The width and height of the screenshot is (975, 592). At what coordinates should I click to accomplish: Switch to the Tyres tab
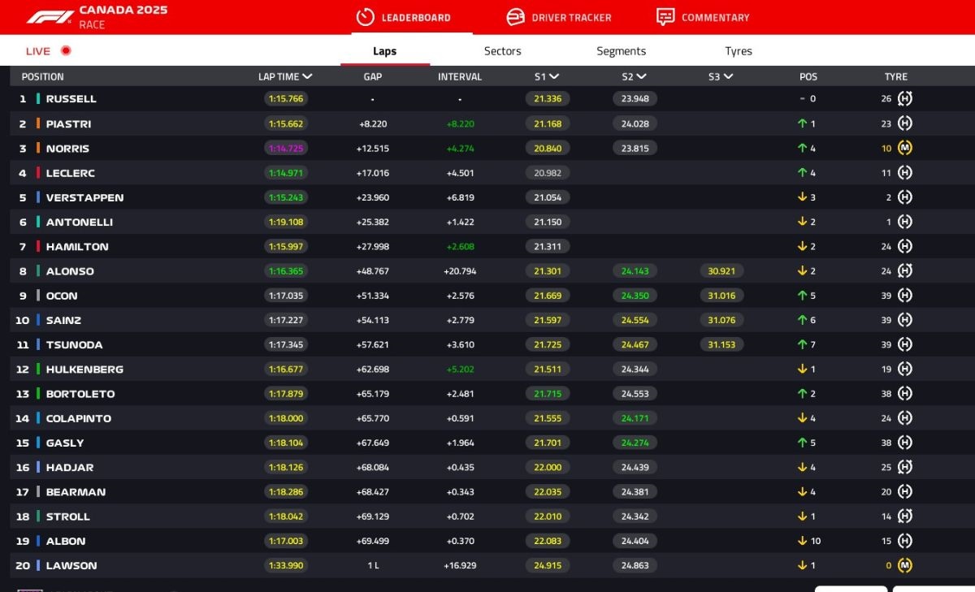point(738,51)
